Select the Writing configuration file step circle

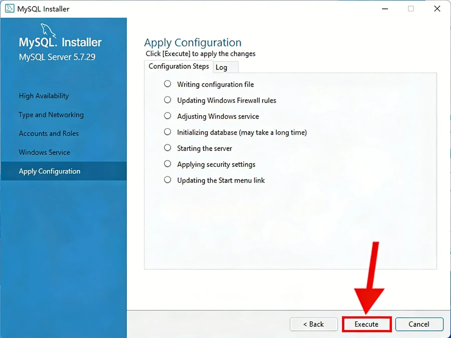[167, 84]
